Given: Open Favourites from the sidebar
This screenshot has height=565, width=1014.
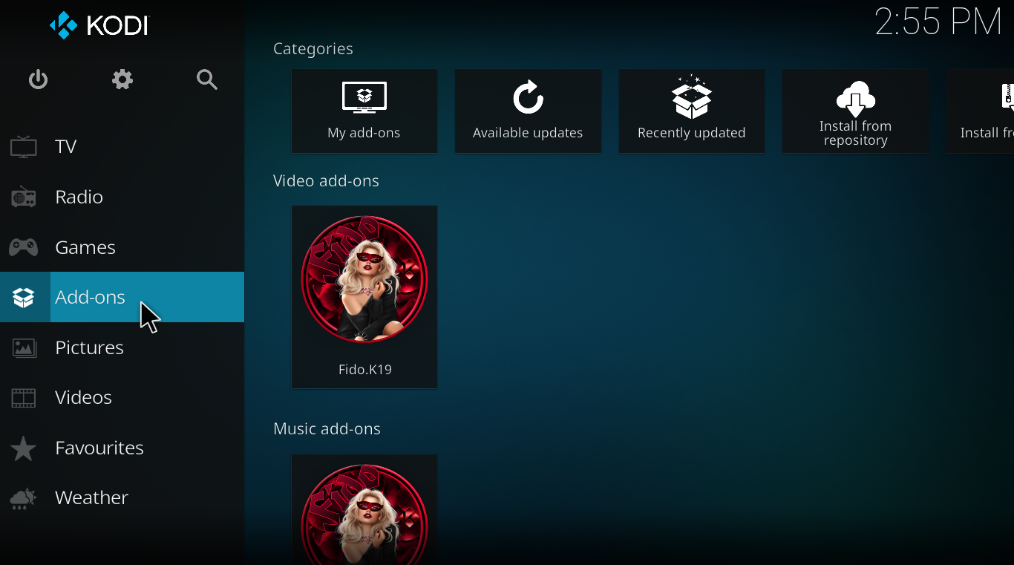Looking at the screenshot, I should (122, 448).
